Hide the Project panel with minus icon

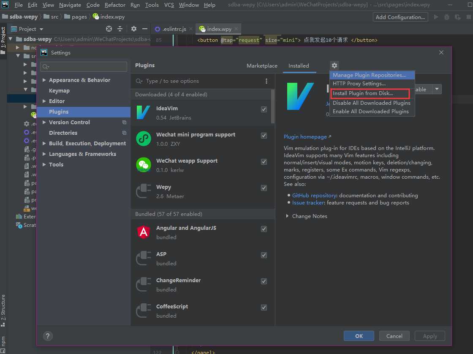click(x=145, y=29)
